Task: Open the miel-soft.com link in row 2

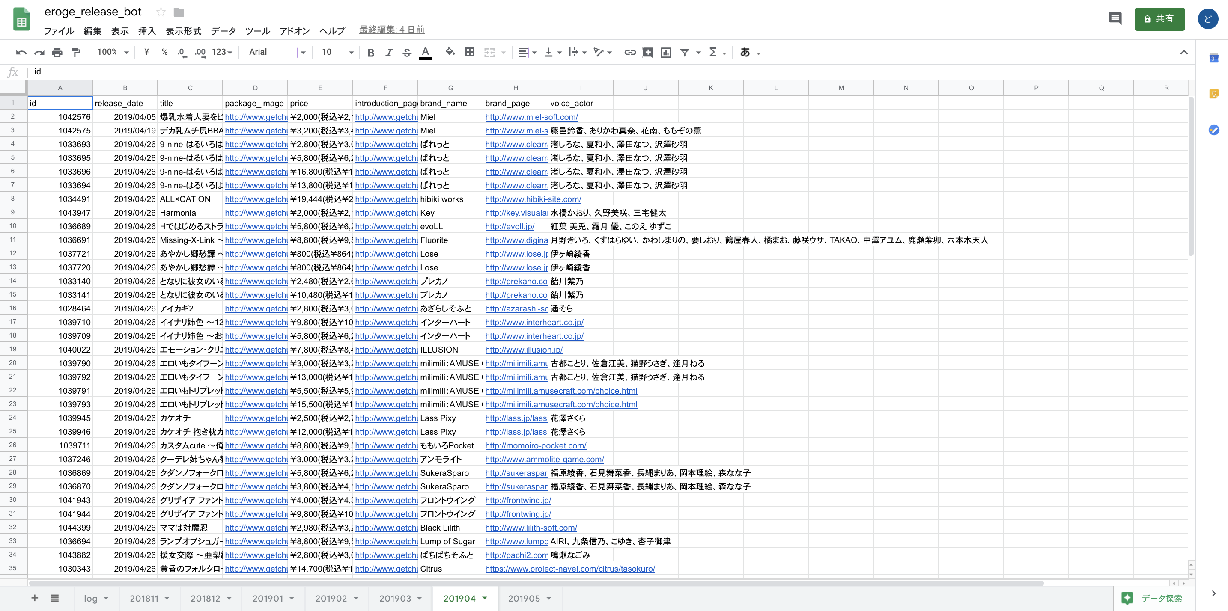Action: pos(531,117)
